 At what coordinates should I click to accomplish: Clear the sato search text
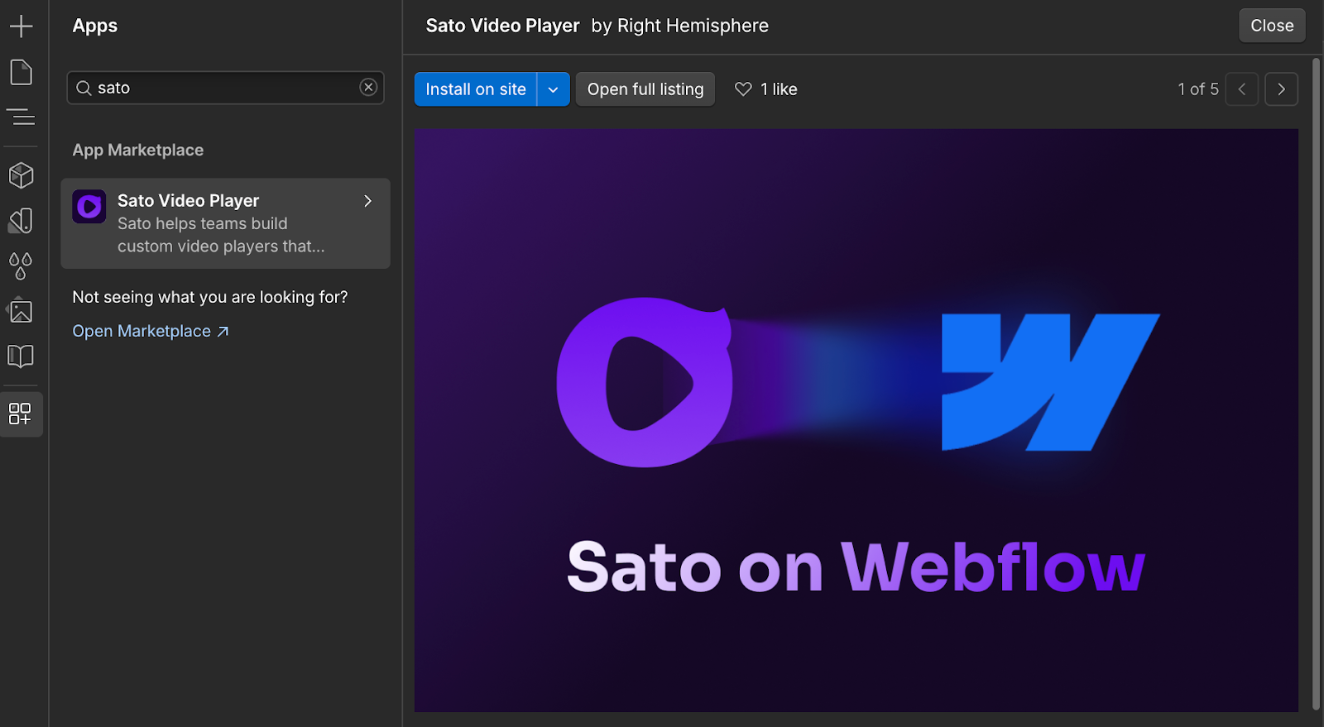tap(369, 88)
